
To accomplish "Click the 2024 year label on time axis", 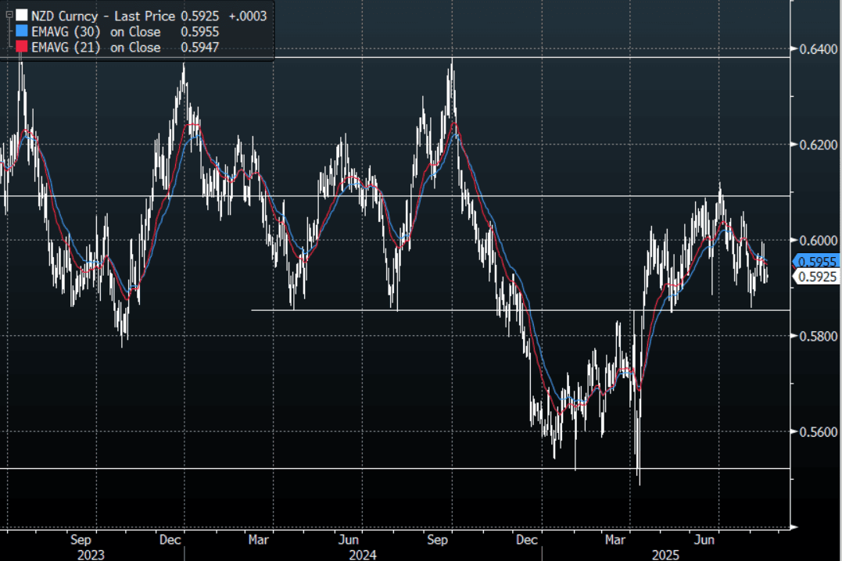I will tap(363, 554).
